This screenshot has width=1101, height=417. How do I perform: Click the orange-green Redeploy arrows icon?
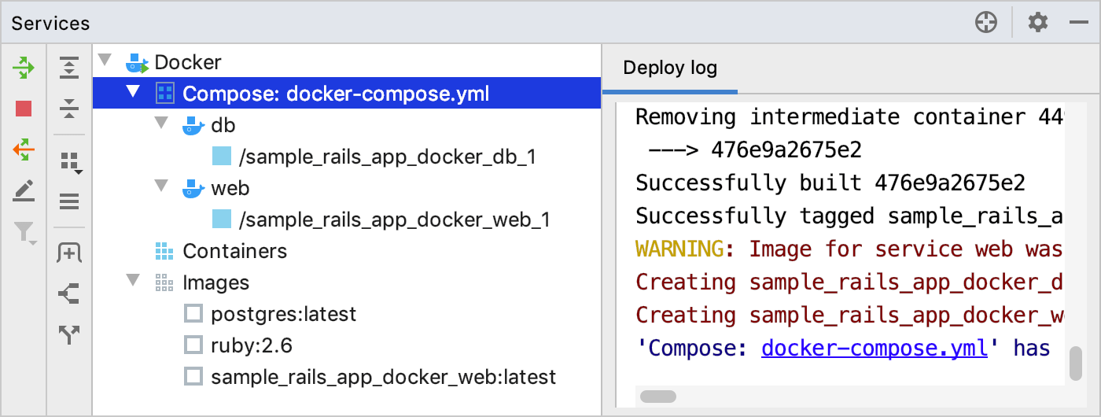pos(24,149)
